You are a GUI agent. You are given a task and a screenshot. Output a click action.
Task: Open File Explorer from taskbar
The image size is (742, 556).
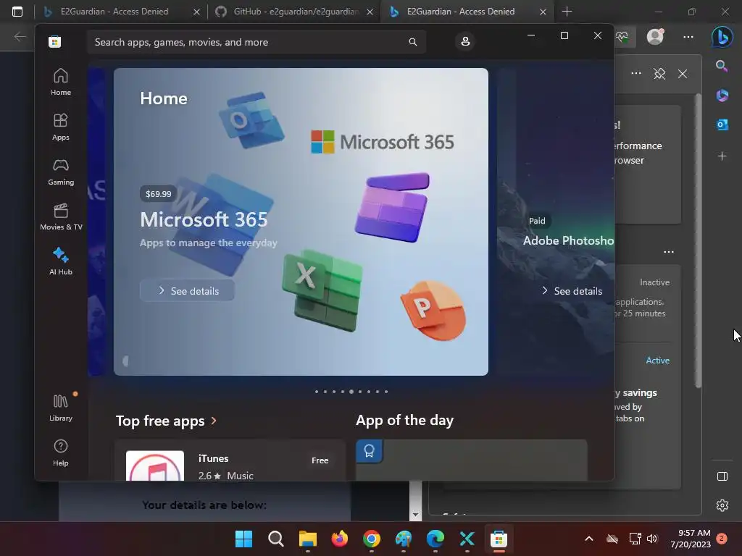(307, 539)
